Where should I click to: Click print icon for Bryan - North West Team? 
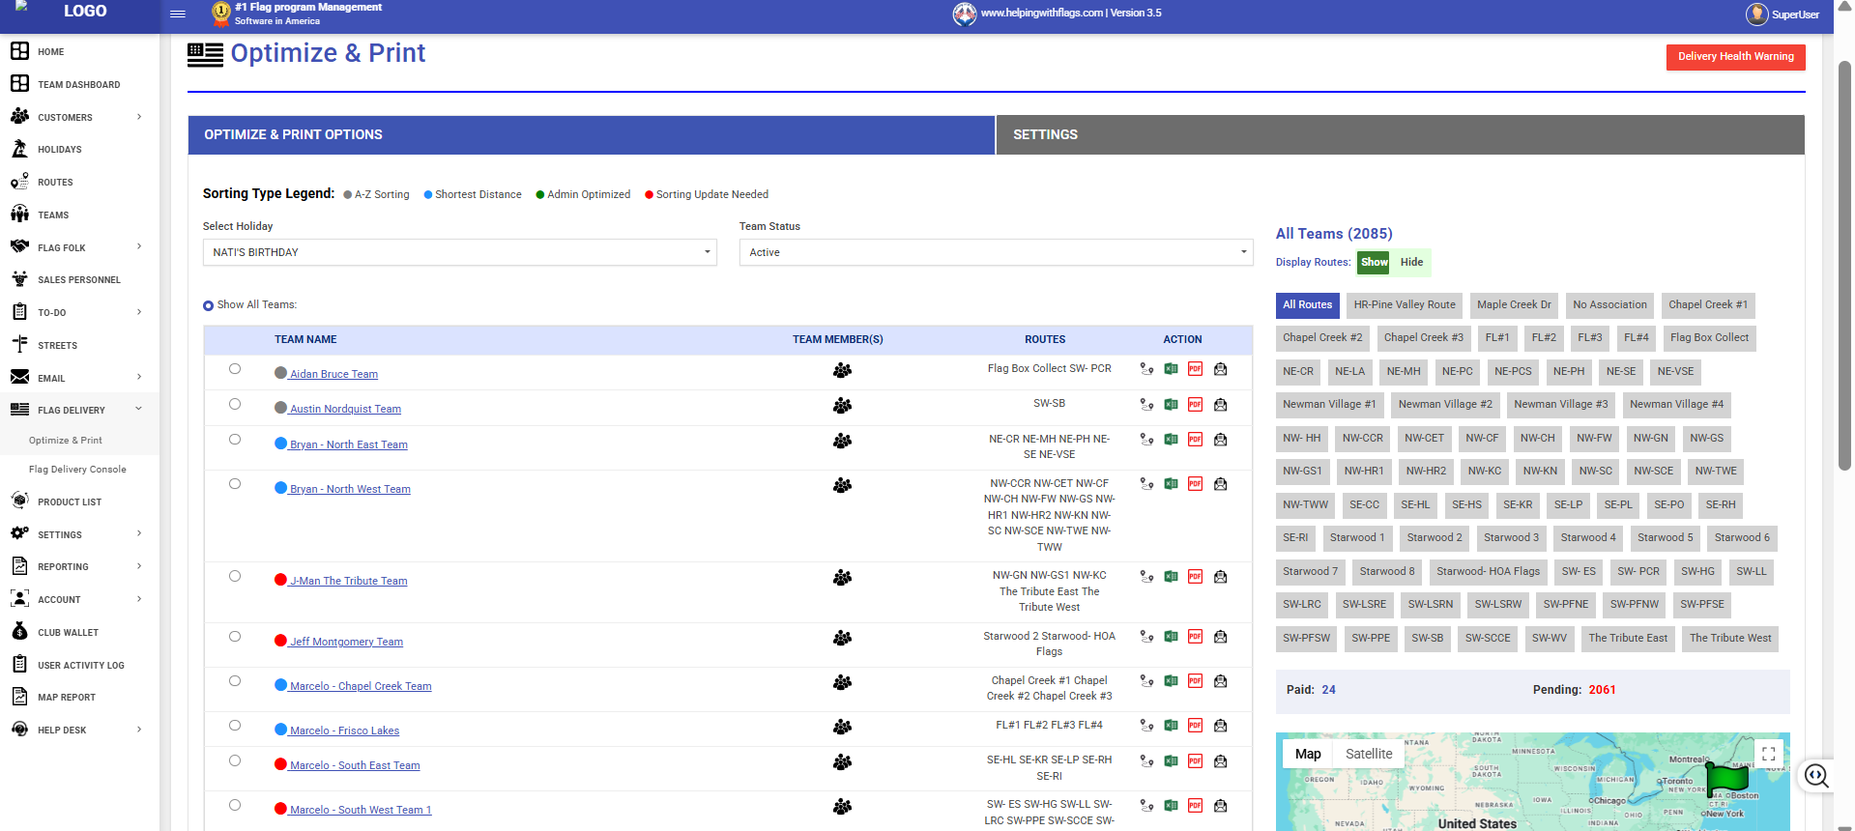[x=1221, y=484]
